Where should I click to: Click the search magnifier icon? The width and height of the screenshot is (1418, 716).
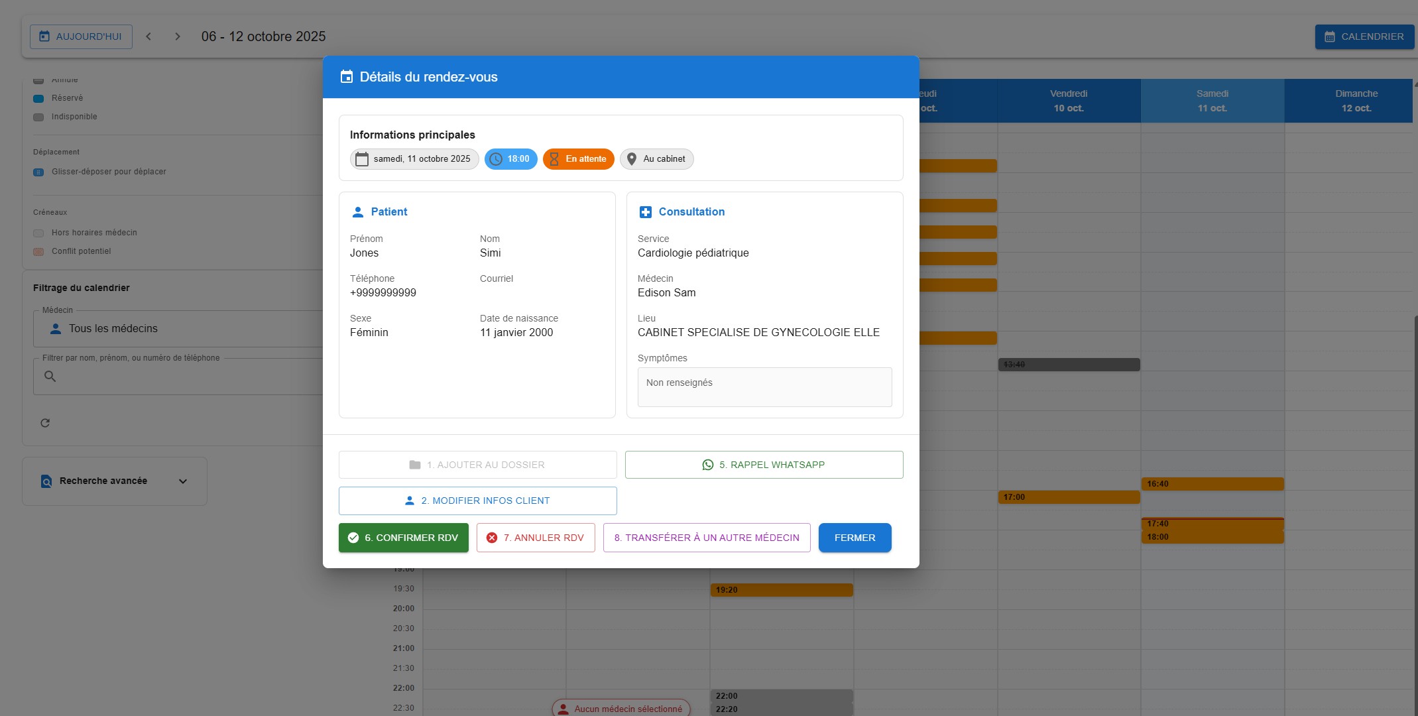50,377
